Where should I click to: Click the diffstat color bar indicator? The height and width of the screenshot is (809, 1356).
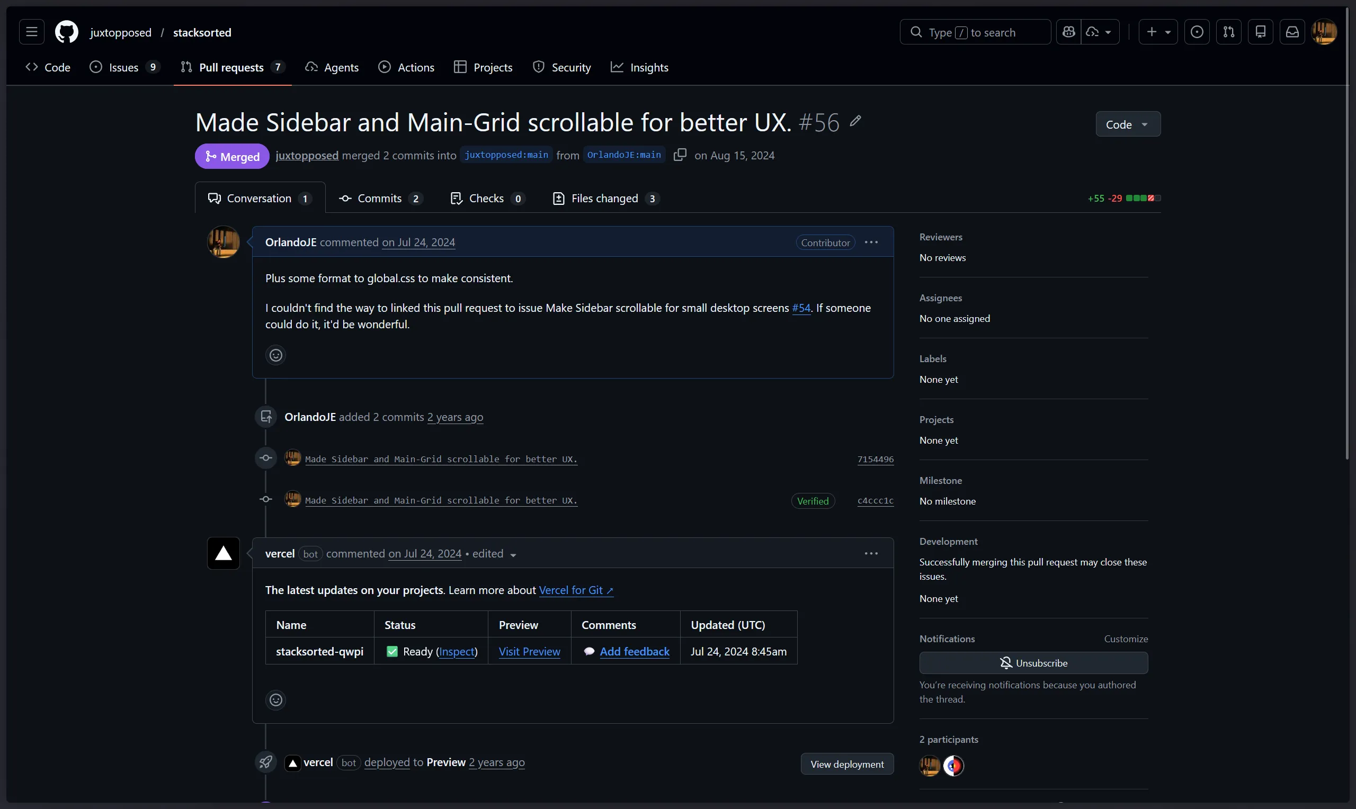(1143, 199)
